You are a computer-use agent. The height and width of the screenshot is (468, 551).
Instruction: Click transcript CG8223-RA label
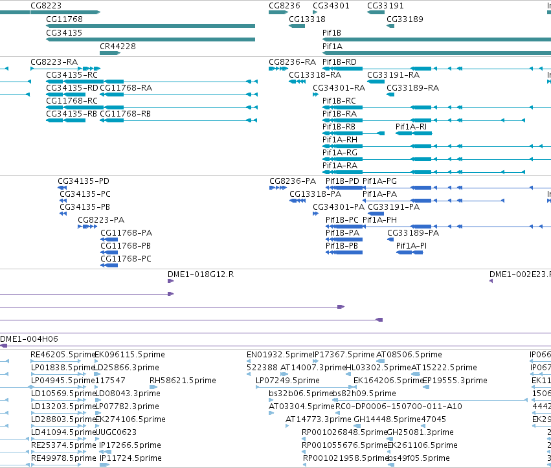[x=54, y=62]
